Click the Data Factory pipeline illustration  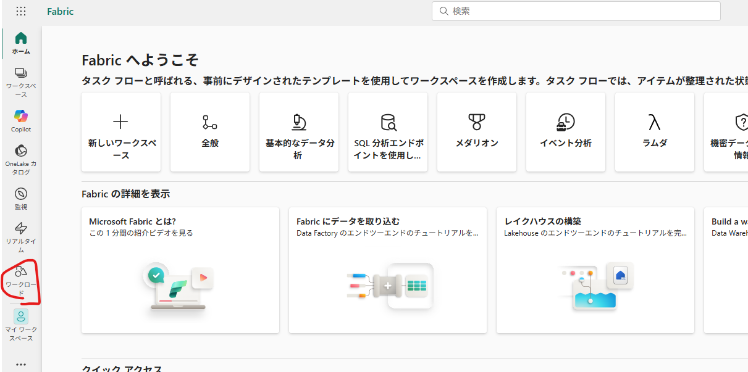point(389,286)
